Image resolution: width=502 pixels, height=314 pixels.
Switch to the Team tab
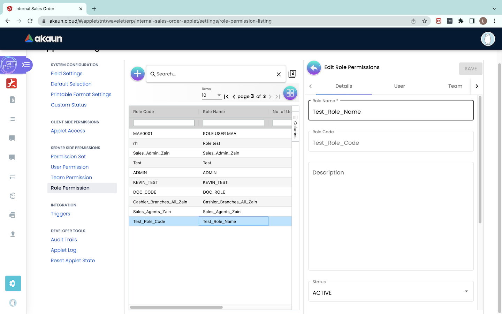455,86
